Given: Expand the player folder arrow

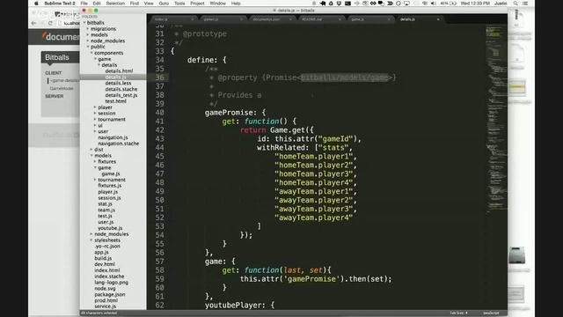Looking at the screenshot, I should (95, 107).
